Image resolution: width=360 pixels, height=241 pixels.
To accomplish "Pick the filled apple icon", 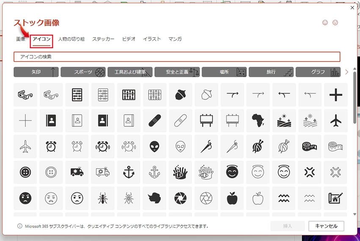I will [232, 198].
